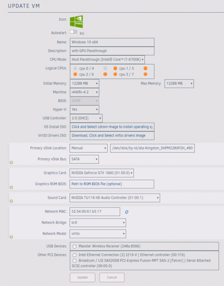Click the Windows NVIDIA VM icon

click(x=76, y=21)
